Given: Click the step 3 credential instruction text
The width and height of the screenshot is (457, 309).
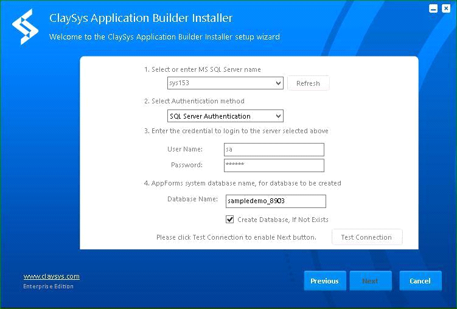Looking at the screenshot, I should (236, 131).
